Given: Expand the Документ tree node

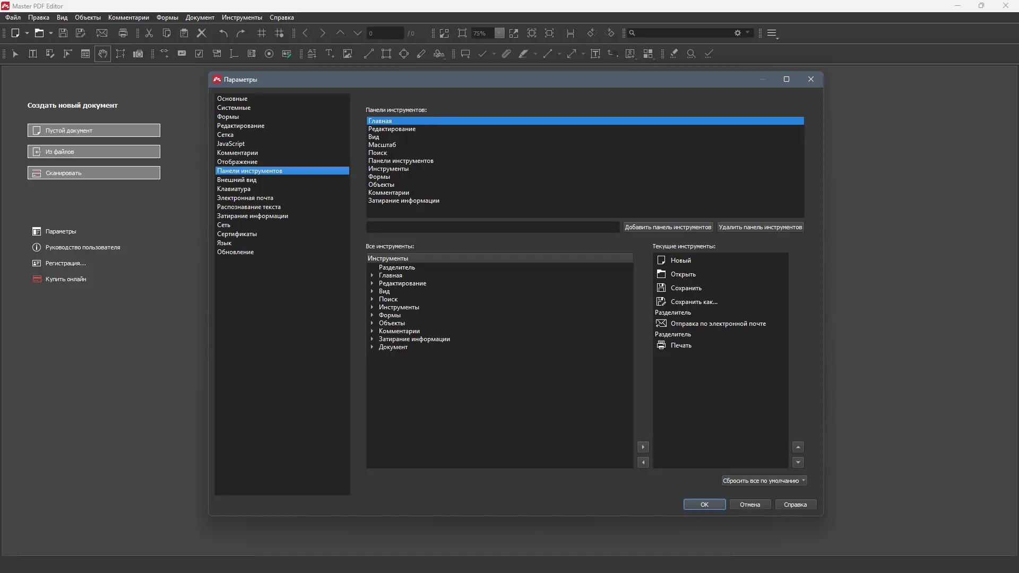Looking at the screenshot, I should tap(372, 347).
